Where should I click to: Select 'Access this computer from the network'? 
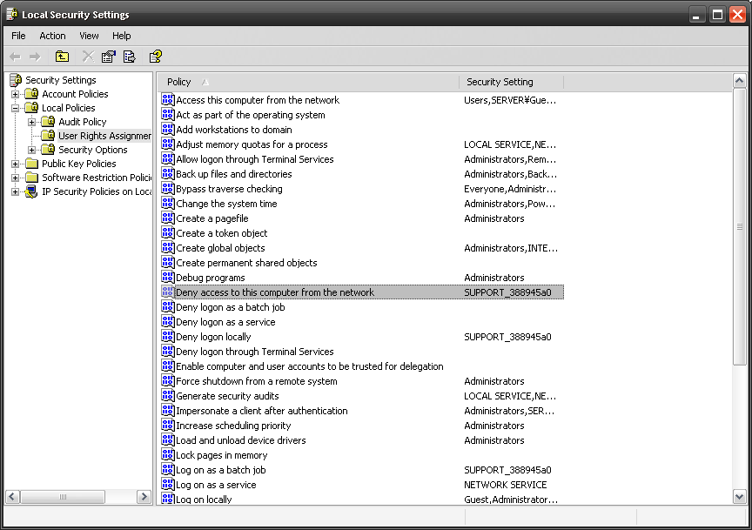coord(258,100)
